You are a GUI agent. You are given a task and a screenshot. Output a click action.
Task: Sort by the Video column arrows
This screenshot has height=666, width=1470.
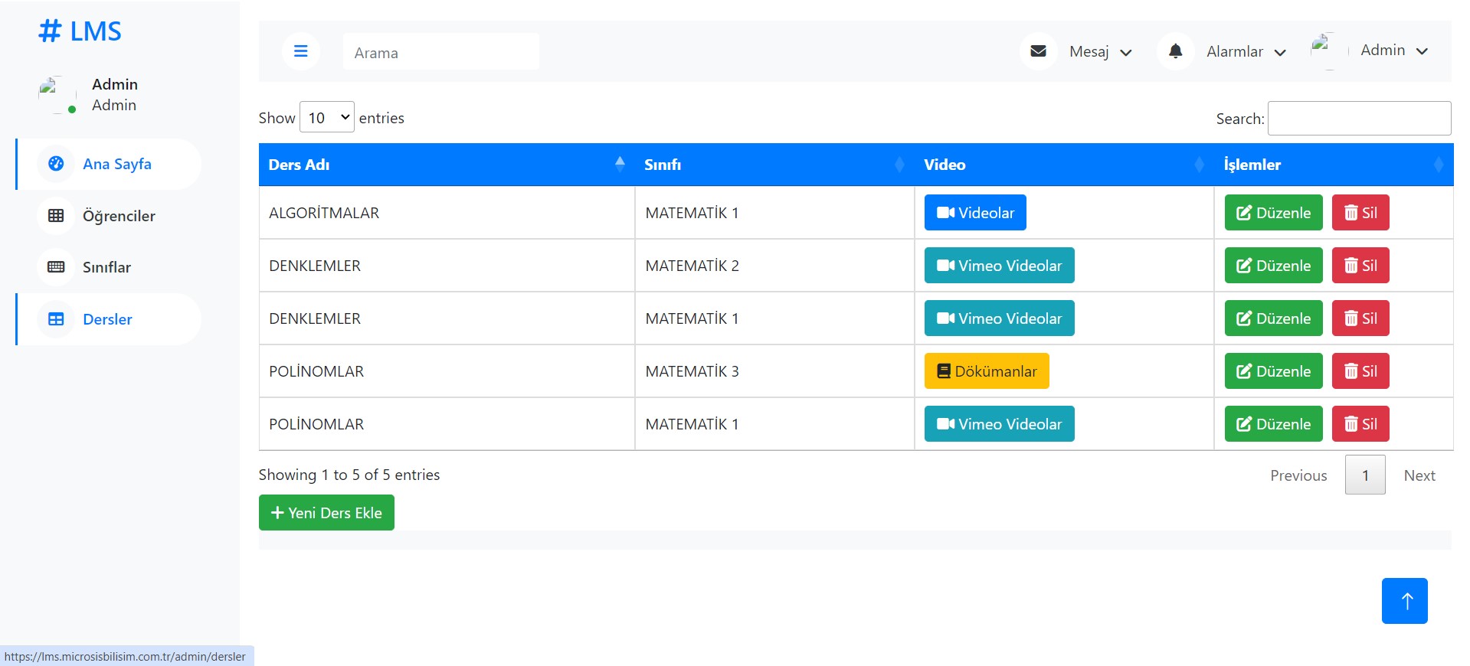[x=1199, y=165]
